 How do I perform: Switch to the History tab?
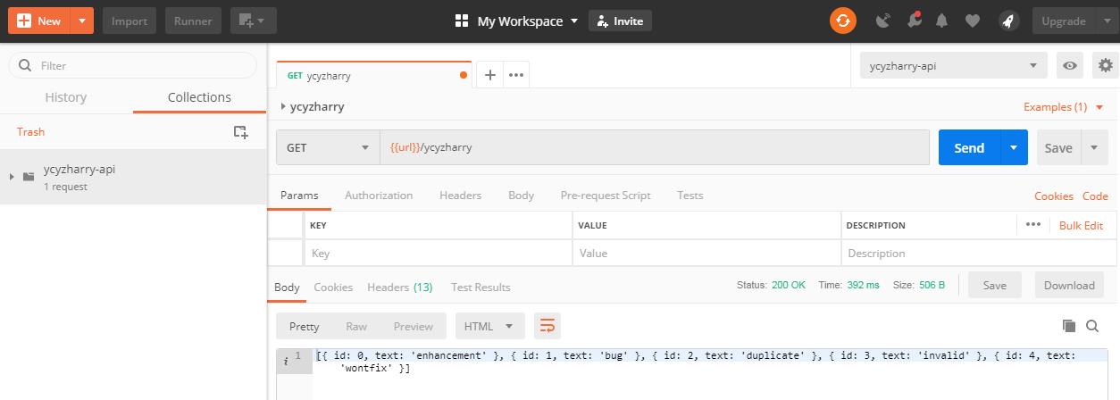66,97
